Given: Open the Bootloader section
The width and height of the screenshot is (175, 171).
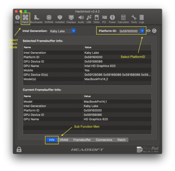Looking at the screenshot, I should tap(37, 19).
